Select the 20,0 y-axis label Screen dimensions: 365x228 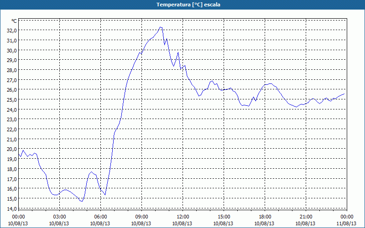pyautogui.click(x=12, y=149)
